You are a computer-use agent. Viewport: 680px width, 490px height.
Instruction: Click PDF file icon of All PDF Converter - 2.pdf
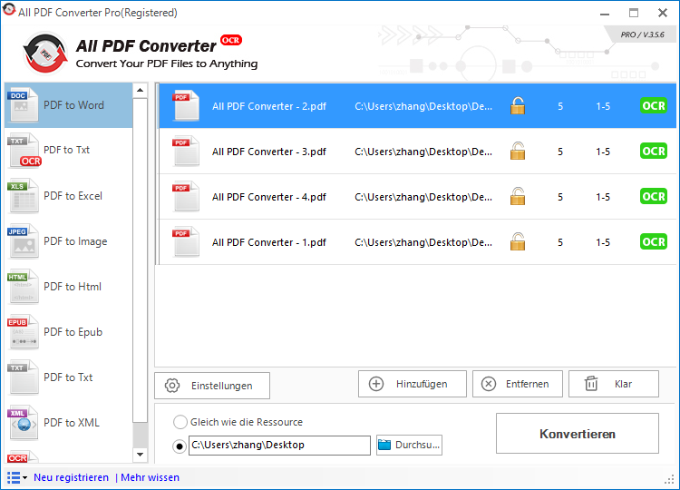coord(186,105)
